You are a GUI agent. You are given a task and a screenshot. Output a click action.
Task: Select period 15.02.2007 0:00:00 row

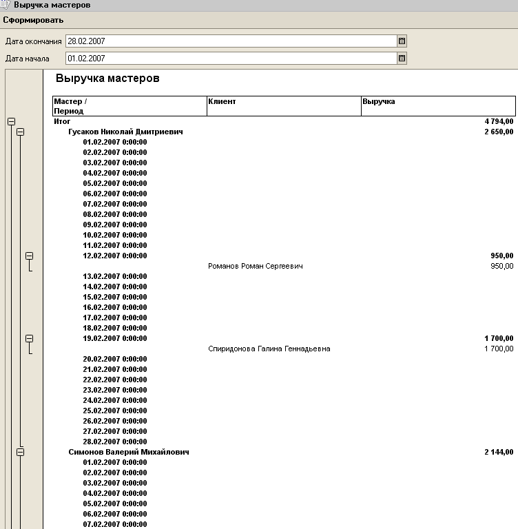tap(115, 298)
